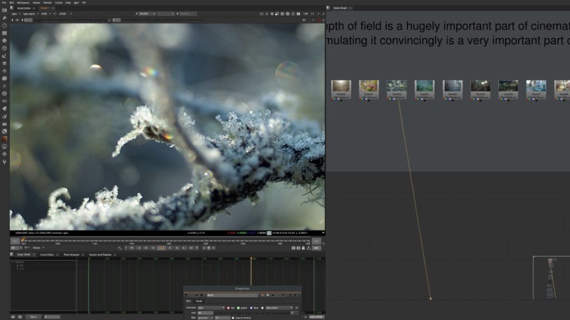
Task: Click the lock icon near the timeline controls
Action: pos(303,248)
